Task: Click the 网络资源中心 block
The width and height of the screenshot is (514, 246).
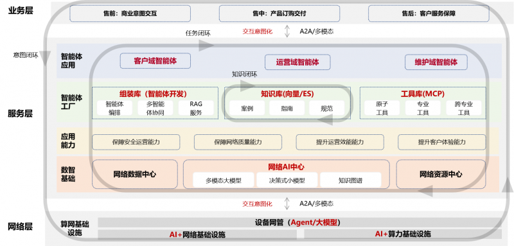Action: click(441, 174)
